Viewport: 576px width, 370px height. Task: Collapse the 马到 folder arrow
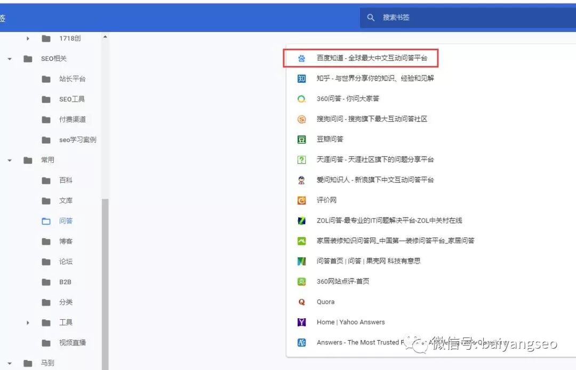click(10, 363)
